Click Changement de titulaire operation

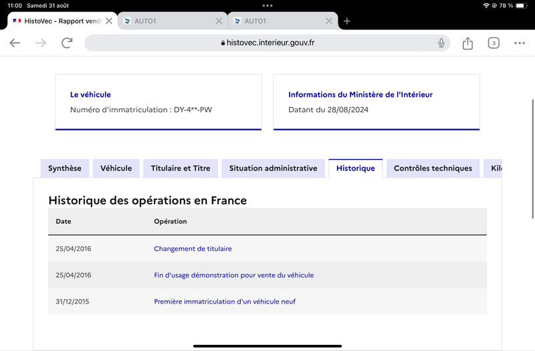[193, 249]
